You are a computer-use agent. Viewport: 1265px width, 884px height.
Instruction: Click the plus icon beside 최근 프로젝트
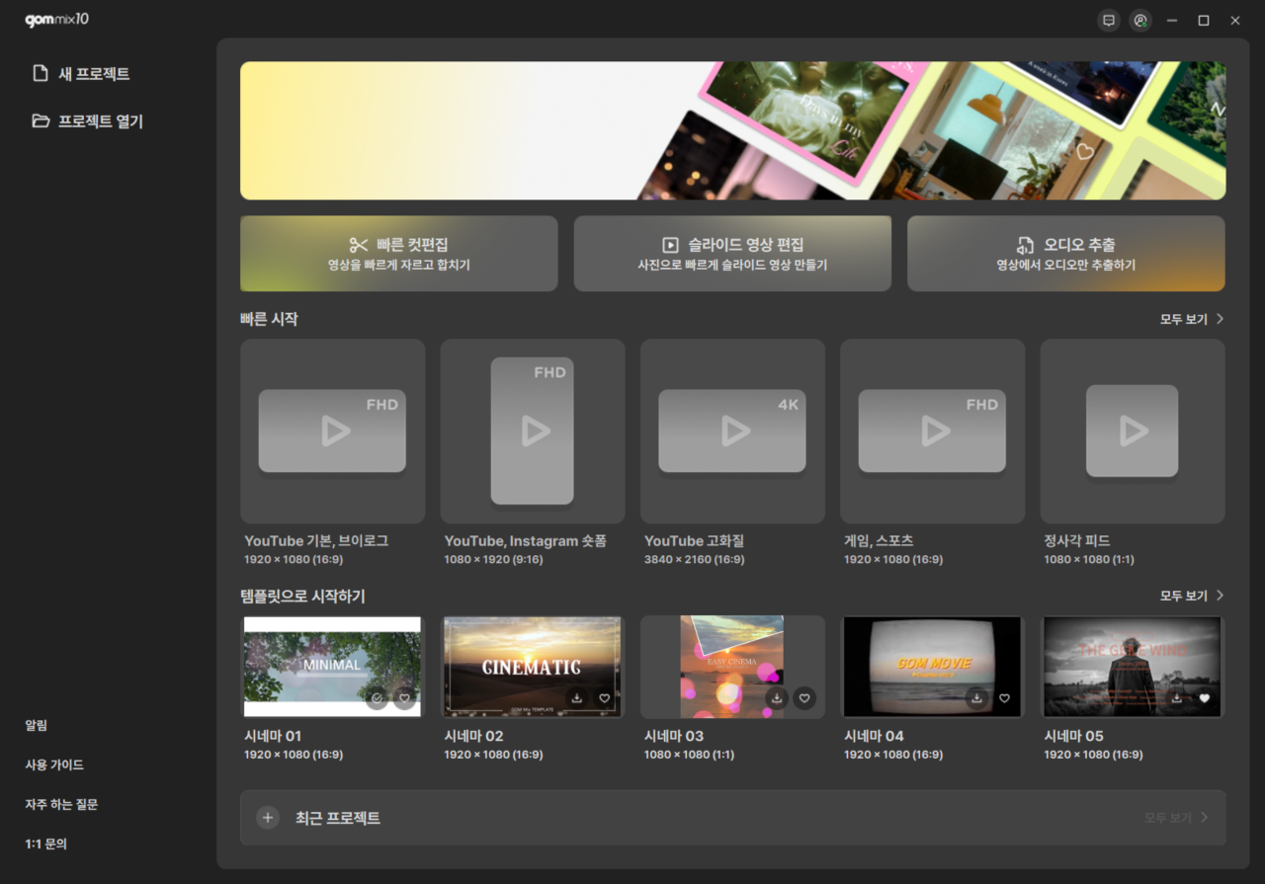click(268, 818)
